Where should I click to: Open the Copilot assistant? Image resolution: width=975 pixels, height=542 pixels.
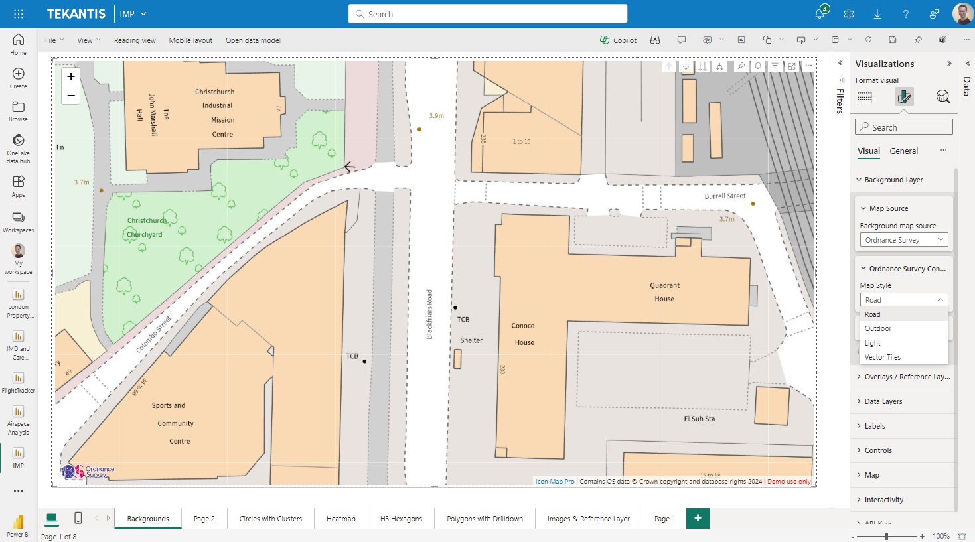pyautogui.click(x=618, y=40)
